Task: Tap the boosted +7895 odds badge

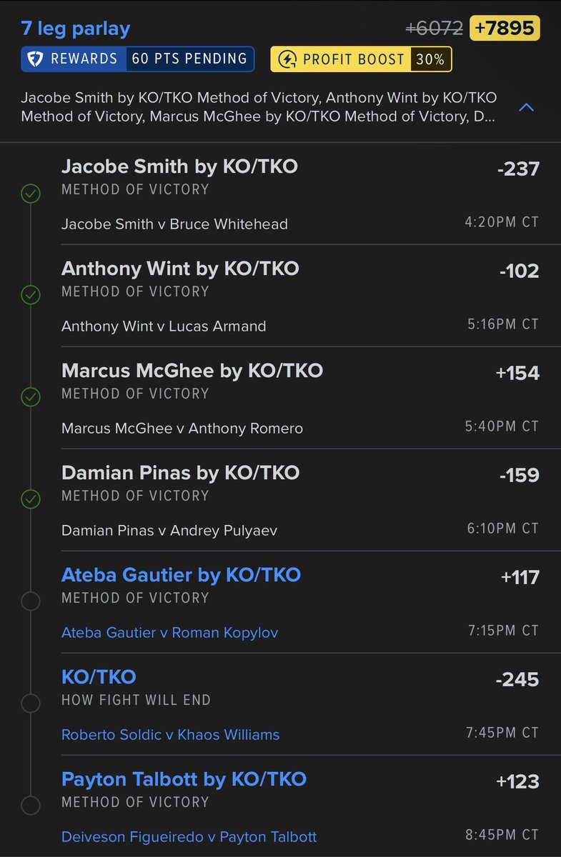Action: pyautogui.click(x=505, y=29)
